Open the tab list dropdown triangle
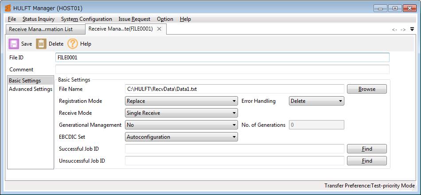 pyautogui.click(x=412, y=29)
